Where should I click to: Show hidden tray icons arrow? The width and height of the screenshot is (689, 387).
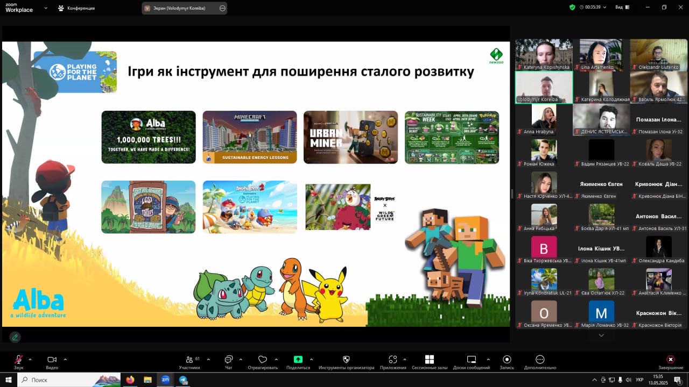[594, 379]
